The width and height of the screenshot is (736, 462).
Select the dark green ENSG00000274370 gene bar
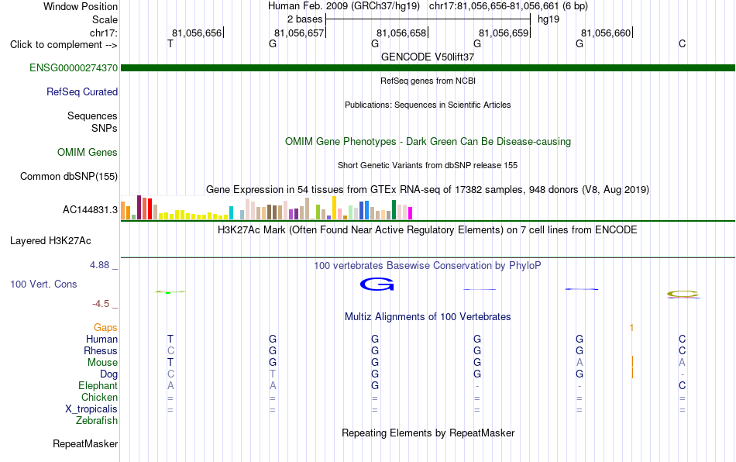[428, 67]
